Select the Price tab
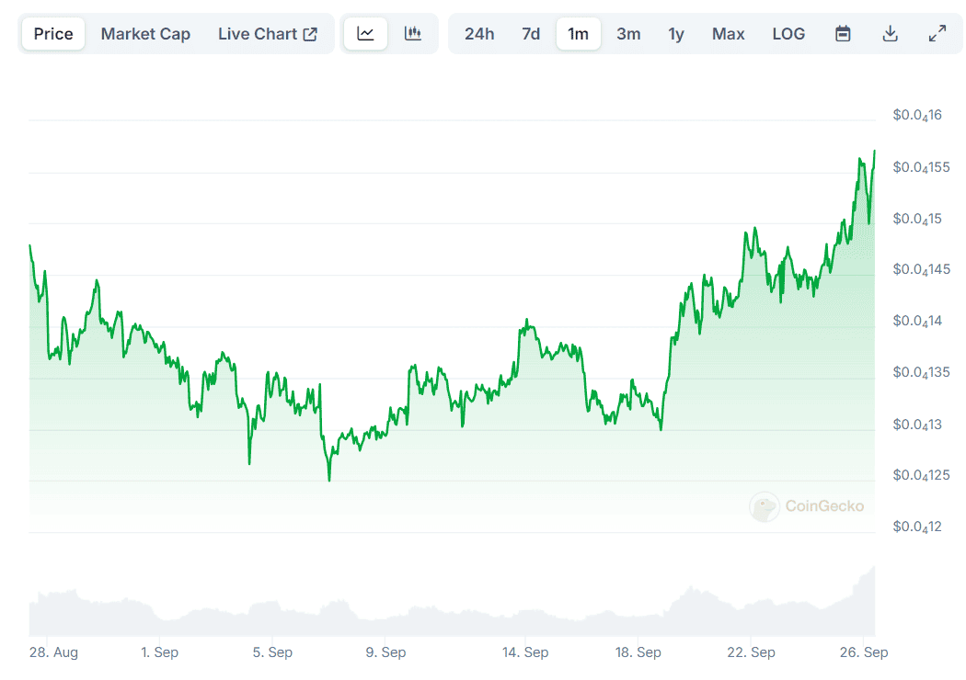 tap(53, 34)
